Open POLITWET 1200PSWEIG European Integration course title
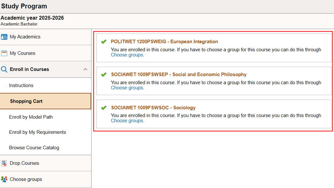This screenshot has height=188, width=334. coord(164,42)
